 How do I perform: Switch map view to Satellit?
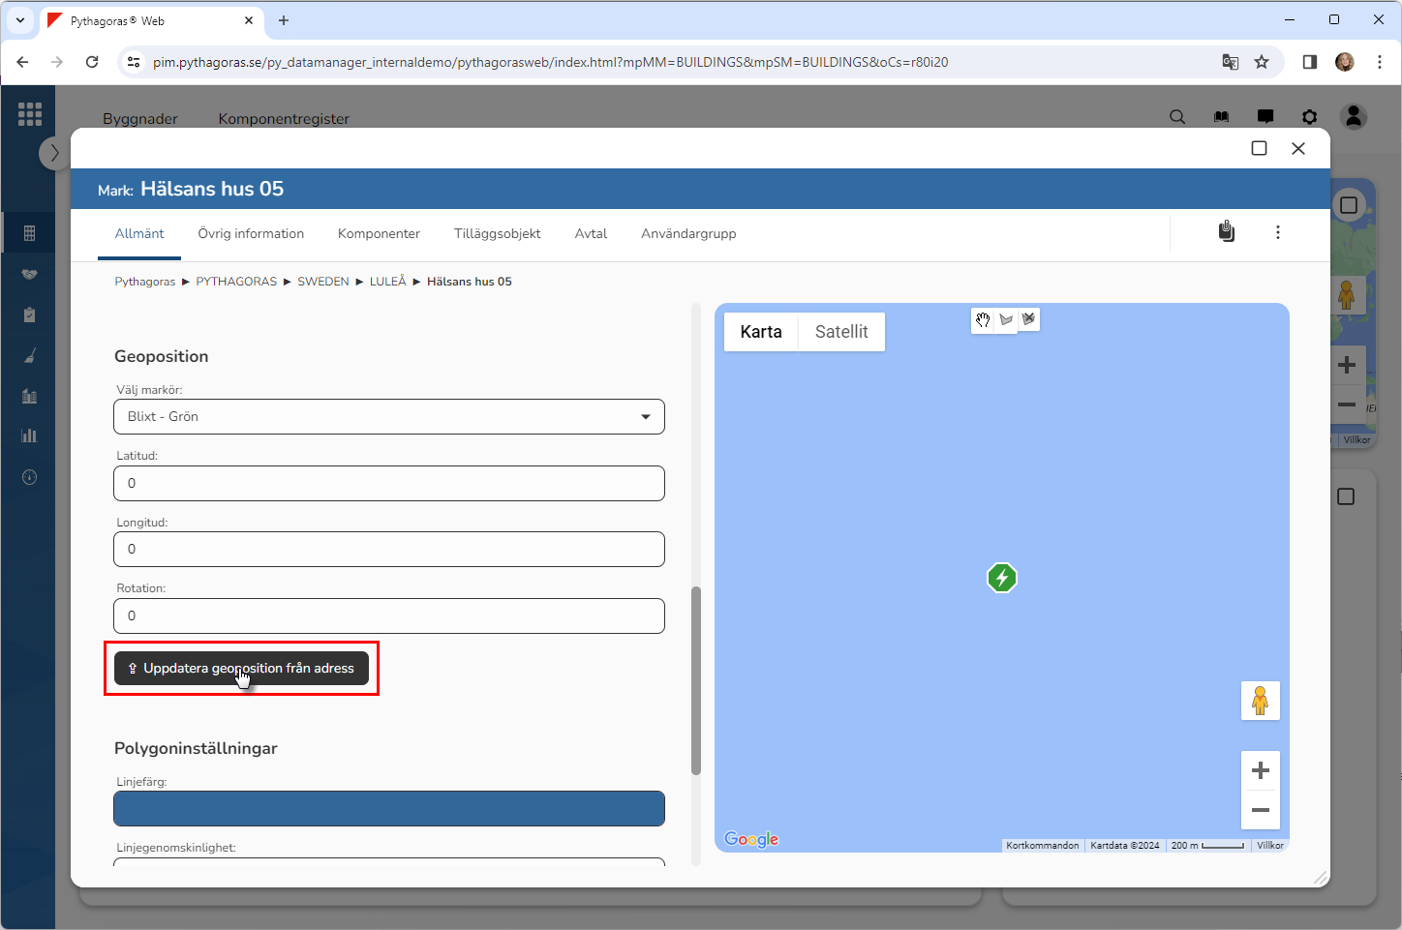pyautogui.click(x=840, y=332)
